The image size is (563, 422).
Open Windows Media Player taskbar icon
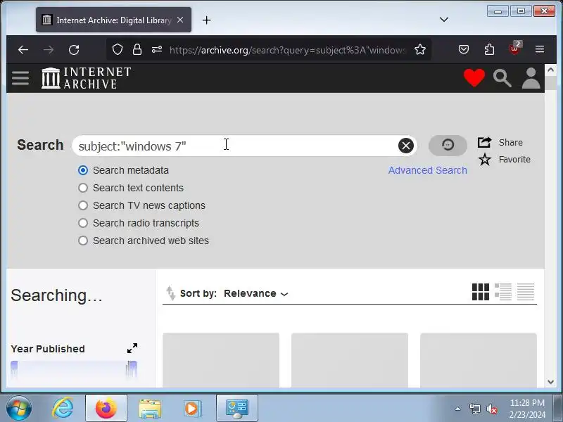tap(193, 409)
